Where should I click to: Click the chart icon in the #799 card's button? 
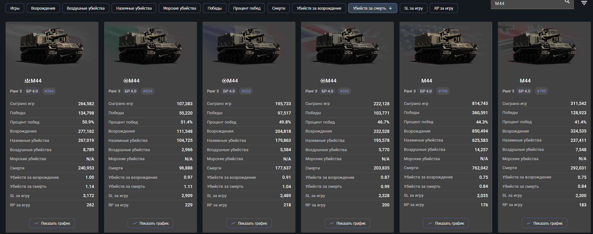pyautogui.click(x=529, y=223)
